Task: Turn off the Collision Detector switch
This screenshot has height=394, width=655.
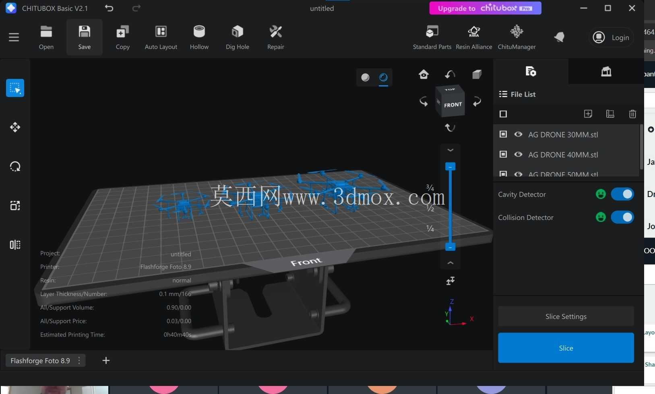Action: coord(622,218)
